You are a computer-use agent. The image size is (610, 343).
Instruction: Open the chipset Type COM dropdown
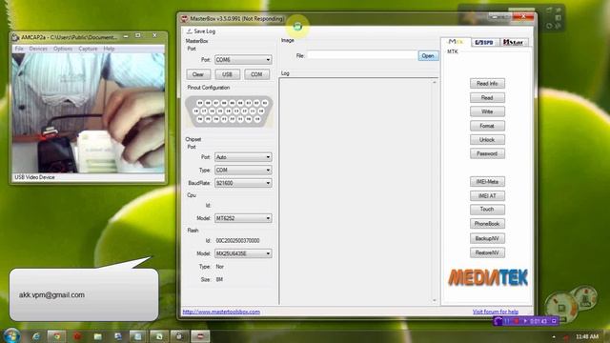click(243, 170)
